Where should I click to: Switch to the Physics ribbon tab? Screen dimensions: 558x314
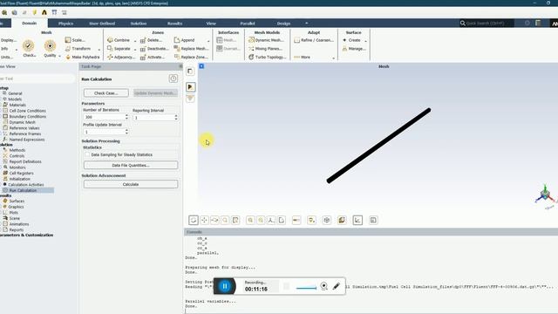pos(66,24)
